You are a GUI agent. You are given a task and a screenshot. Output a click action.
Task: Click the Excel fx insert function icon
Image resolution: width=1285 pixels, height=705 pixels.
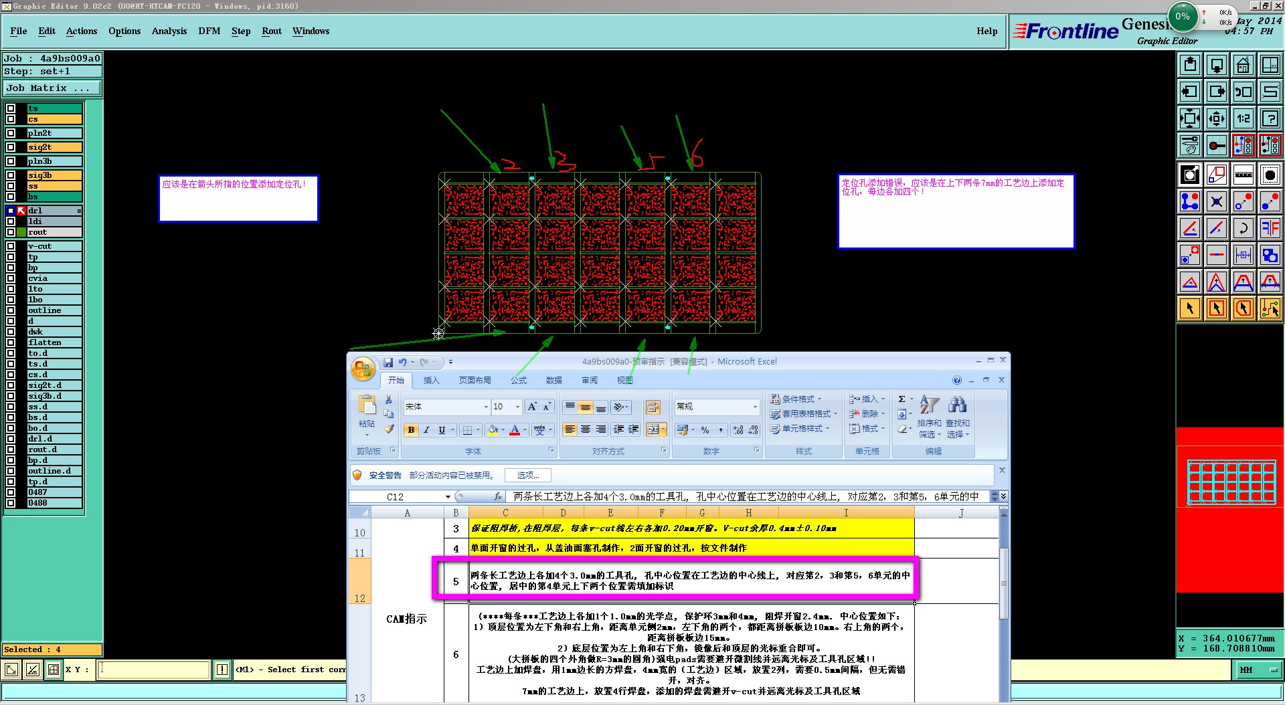pyautogui.click(x=498, y=496)
